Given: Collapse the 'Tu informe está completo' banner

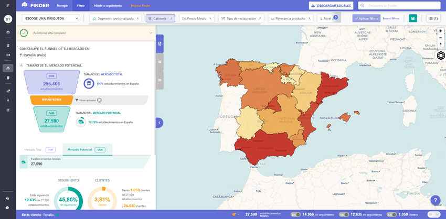Looking at the screenshot, I should pyautogui.click(x=151, y=33).
